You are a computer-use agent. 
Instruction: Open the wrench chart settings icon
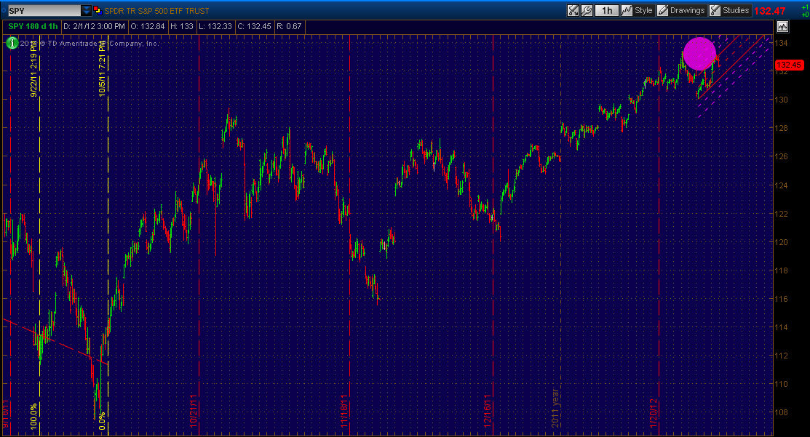pos(587,10)
